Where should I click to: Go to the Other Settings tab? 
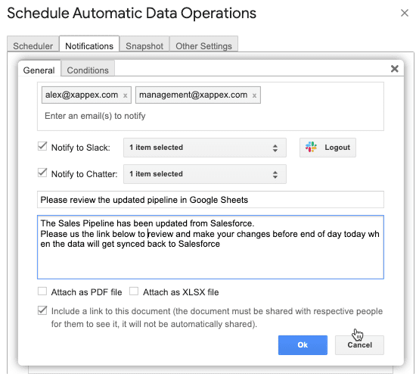click(203, 46)
